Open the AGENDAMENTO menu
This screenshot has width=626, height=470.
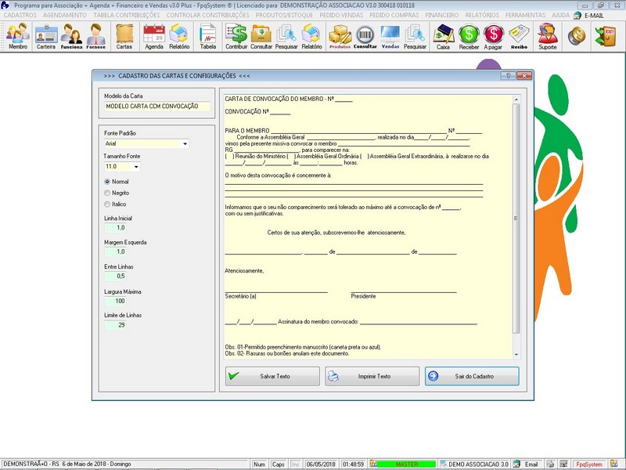click(x=65, y=15)
